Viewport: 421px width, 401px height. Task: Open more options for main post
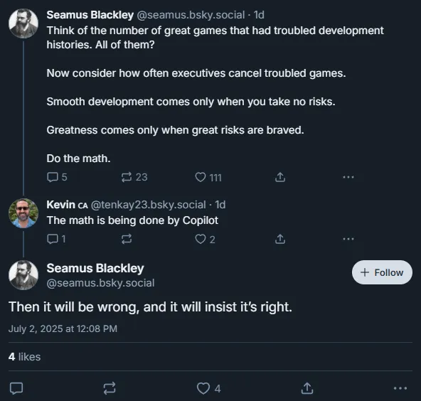tap(400, 388)
